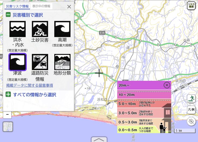Expand the すべての情報から選択 section

[8, 94]
